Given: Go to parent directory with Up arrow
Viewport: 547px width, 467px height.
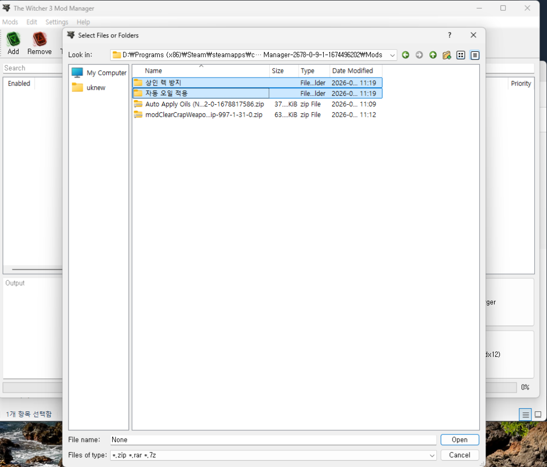Looking at the screenshot, I should pos(433,55).
